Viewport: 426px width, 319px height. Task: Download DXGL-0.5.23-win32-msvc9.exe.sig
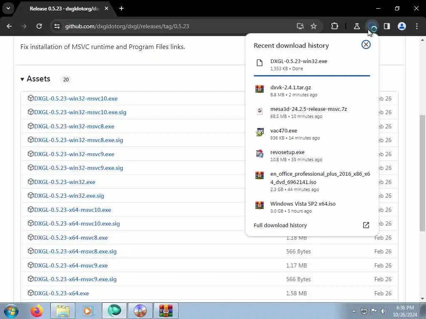(x=79, y=168)
